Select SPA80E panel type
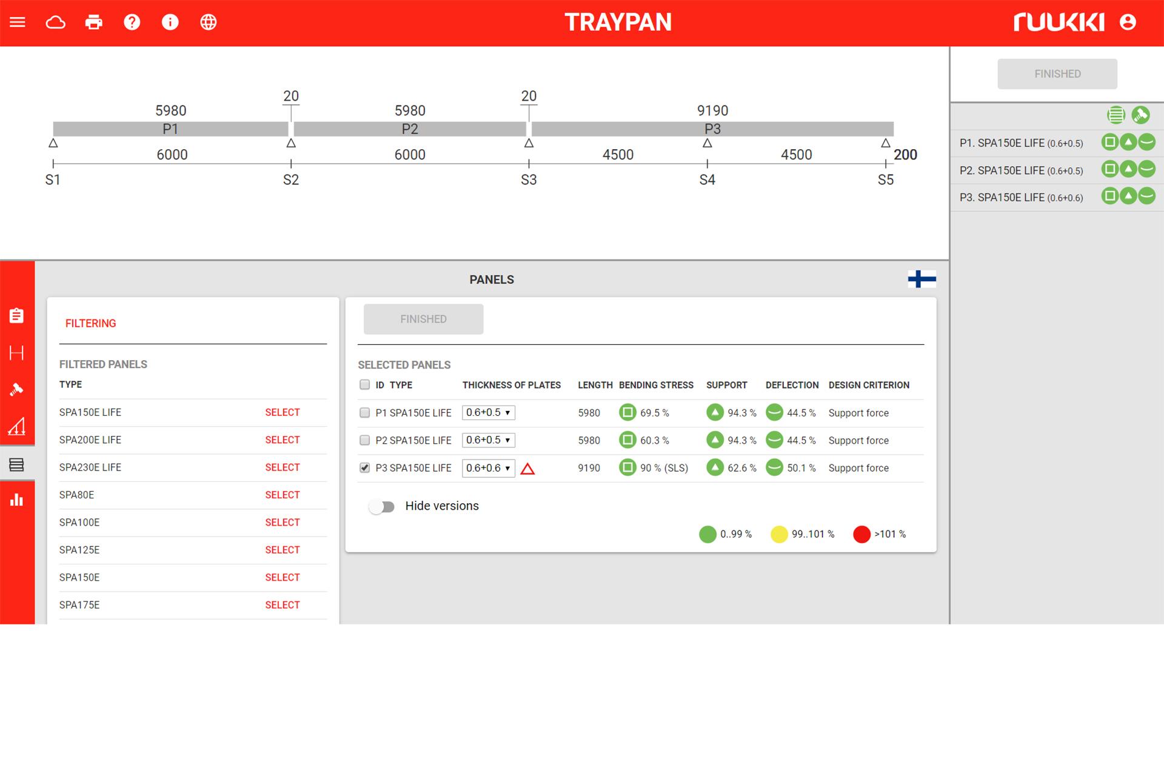Viewport: 1164px width, 776px height. click(x=282, y=495)
